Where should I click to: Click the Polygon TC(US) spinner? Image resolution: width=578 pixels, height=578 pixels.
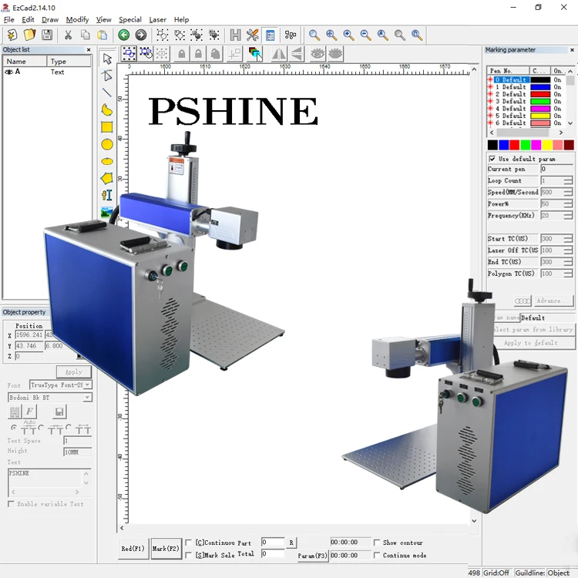coord(568,274)
